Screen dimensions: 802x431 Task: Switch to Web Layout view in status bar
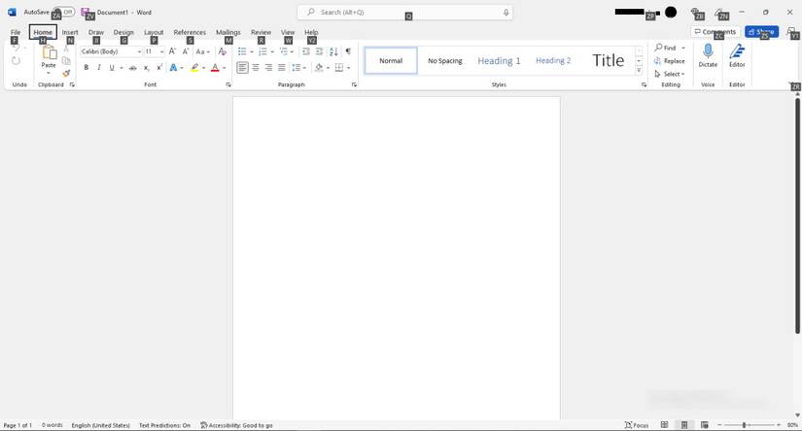(x=705, y=425)
